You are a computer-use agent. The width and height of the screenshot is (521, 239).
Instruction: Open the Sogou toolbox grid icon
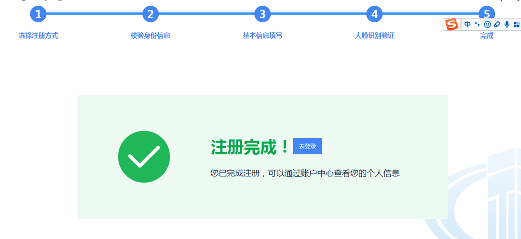coord(517,24)
